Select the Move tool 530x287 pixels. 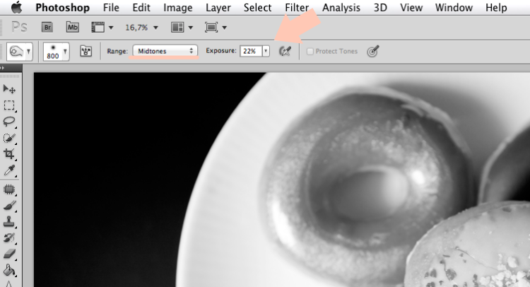9,89
